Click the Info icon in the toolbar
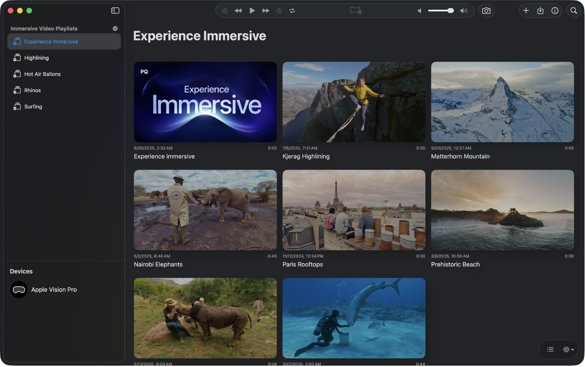Image resolution: width=585 pixels, height=367 pixels. (x=554, y=10)
